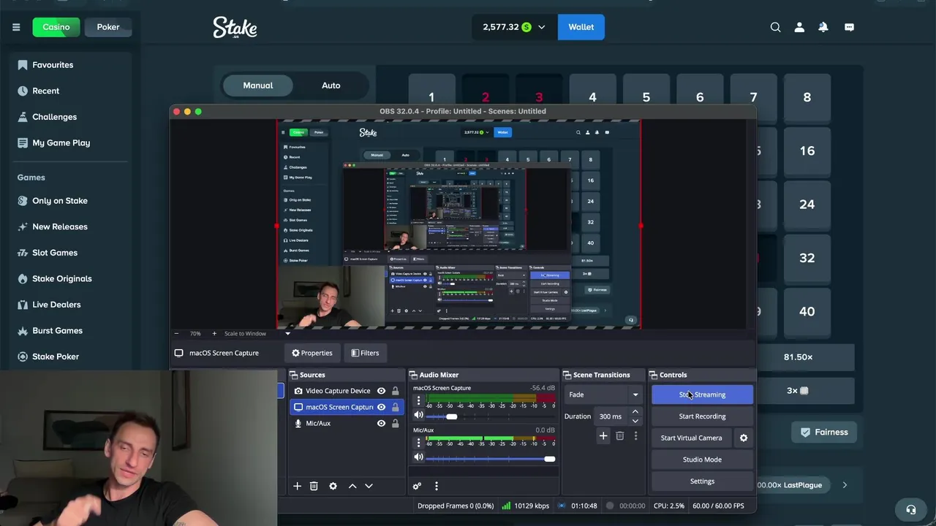
Task: Remove scene transition with trash icon
Action: pyautogui.click(x=619, y=436)
